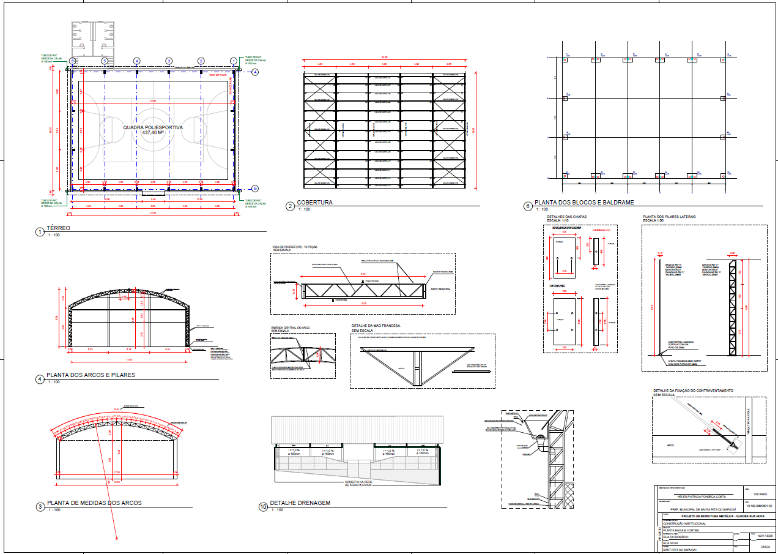Select the PLANTA DOS PILARES LATERAIS heading
778x554 pixels.
tap(669, 217)
